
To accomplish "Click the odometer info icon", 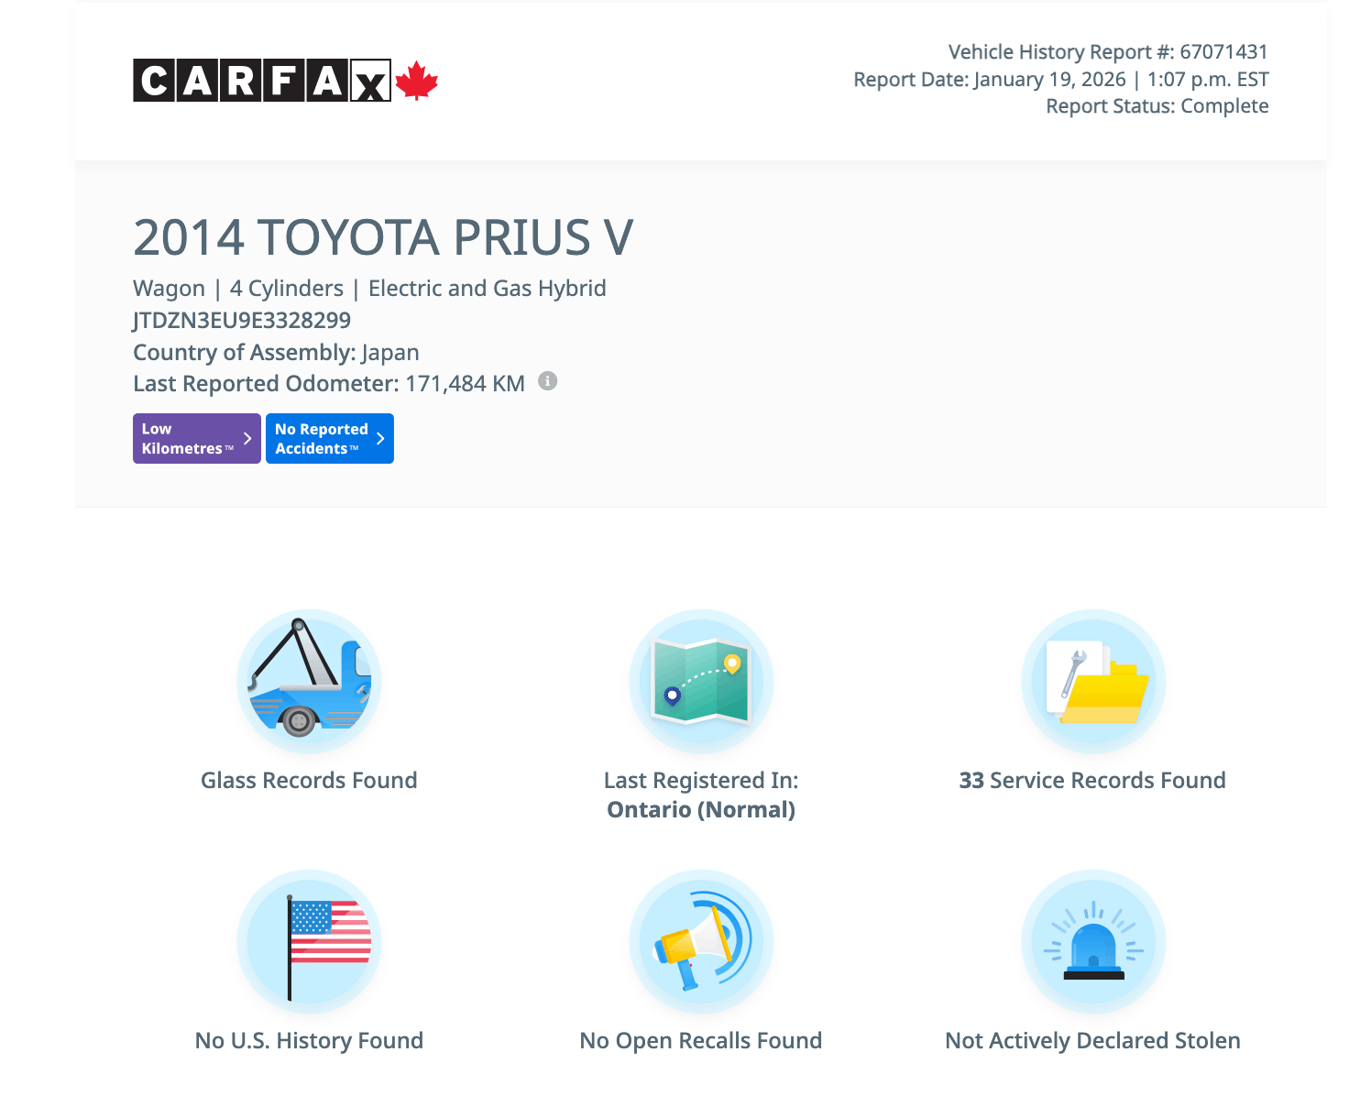I will pyautogui.click(x=547, y=381).
